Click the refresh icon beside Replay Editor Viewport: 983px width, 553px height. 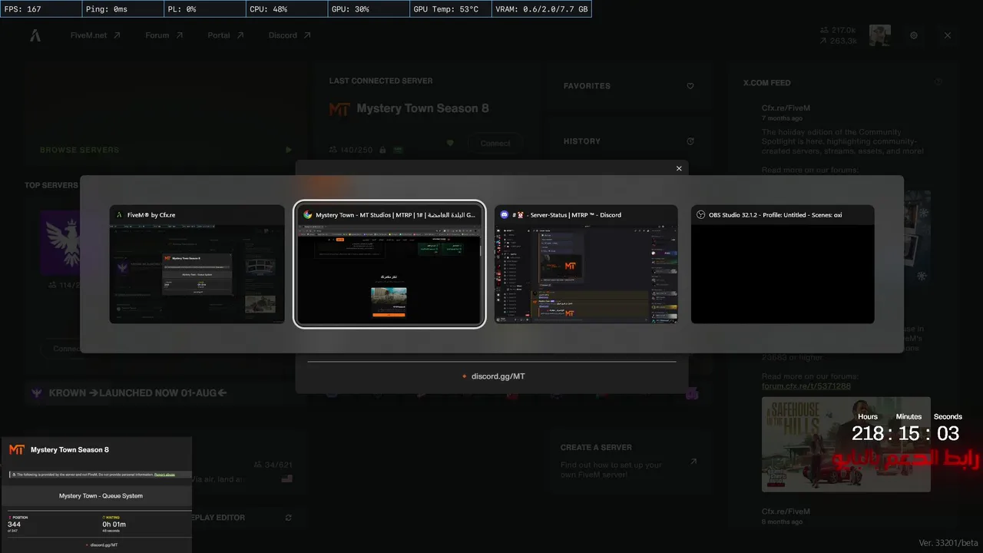[x=289, y=518]
